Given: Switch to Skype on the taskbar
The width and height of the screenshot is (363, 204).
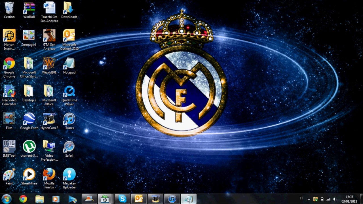Looking at the screenshot, I should pos(122,199).
